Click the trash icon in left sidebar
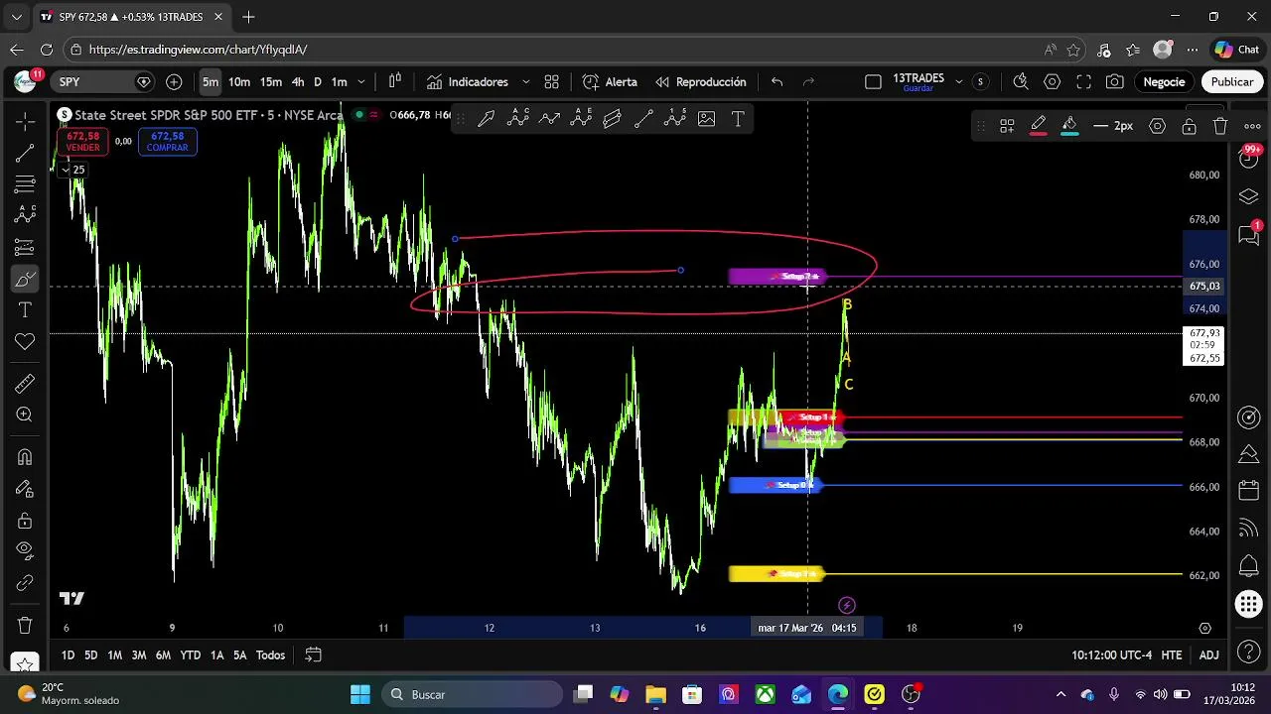1271x714 pixels. pyautogui.click(x=25, y=626)
